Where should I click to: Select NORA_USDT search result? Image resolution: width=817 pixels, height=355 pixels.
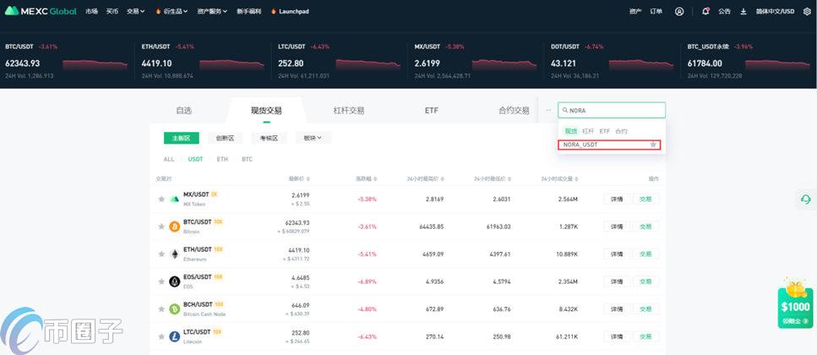(609, 145)
